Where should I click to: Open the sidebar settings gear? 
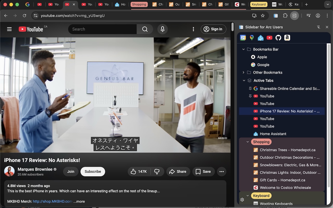click(242, 200)
